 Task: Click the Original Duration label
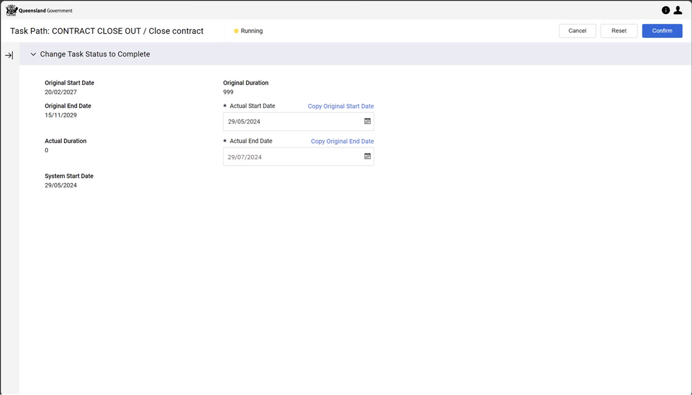[246, 83]
